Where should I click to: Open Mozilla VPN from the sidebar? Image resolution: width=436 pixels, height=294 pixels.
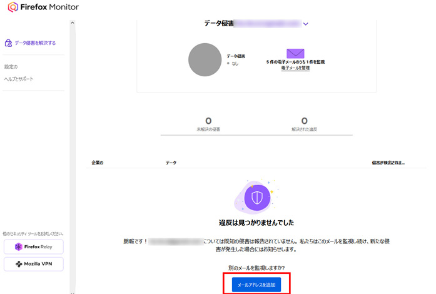click(x=33, y=264)
